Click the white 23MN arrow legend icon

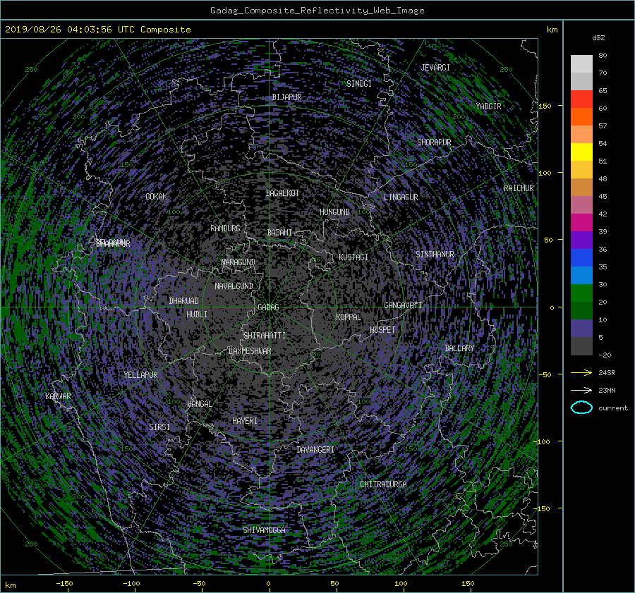pyautogui.click(x=581, y=390)
